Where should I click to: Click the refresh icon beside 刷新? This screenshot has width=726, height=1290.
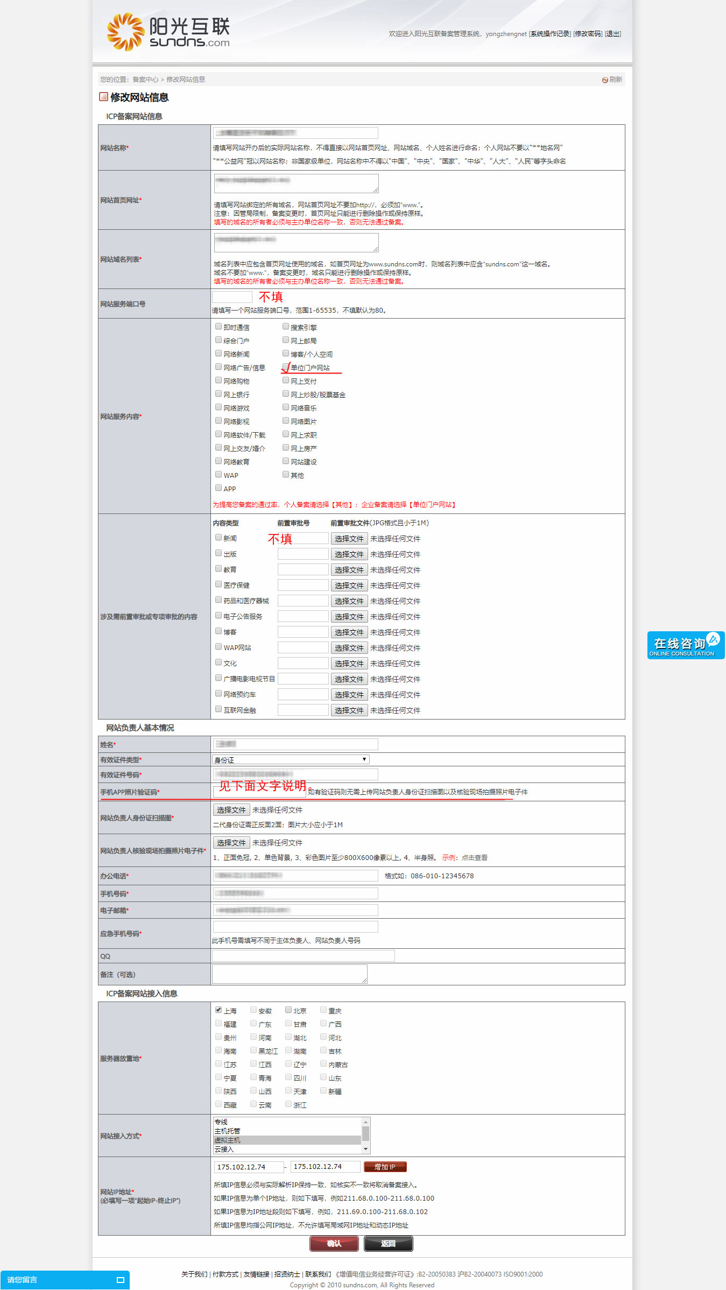tap(605, 80)
